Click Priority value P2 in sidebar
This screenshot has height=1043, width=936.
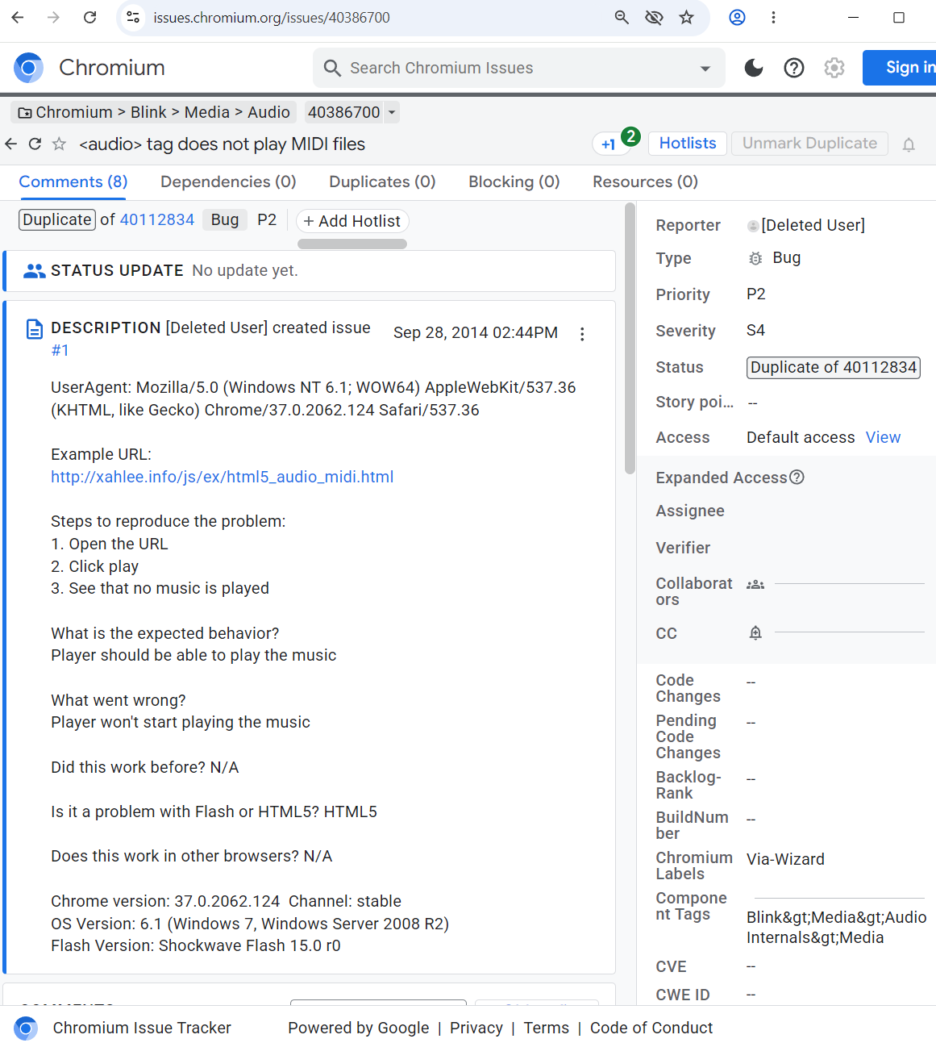pyautogui.click(x=756, y=294)
